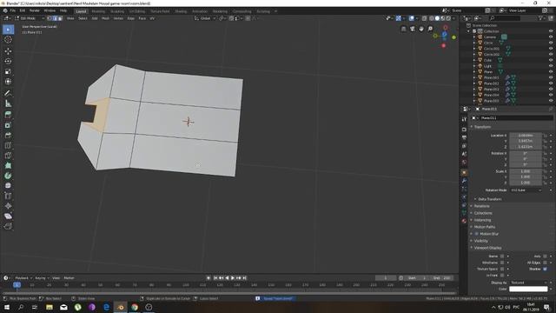This screenshot has height=313, width=556.
Task: Disable the Shadow checkbox
Action: click(x=545, y=269)
